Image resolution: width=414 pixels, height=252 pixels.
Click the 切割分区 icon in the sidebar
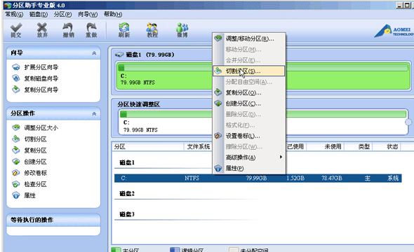click(16, 139)
